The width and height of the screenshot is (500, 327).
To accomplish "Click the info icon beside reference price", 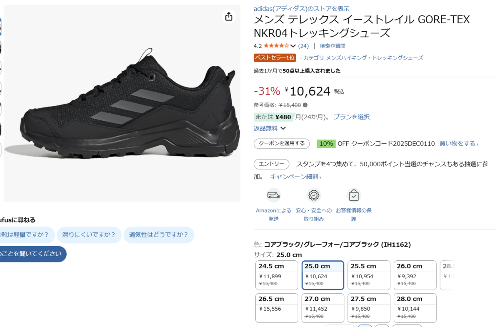I will (305, 105).
